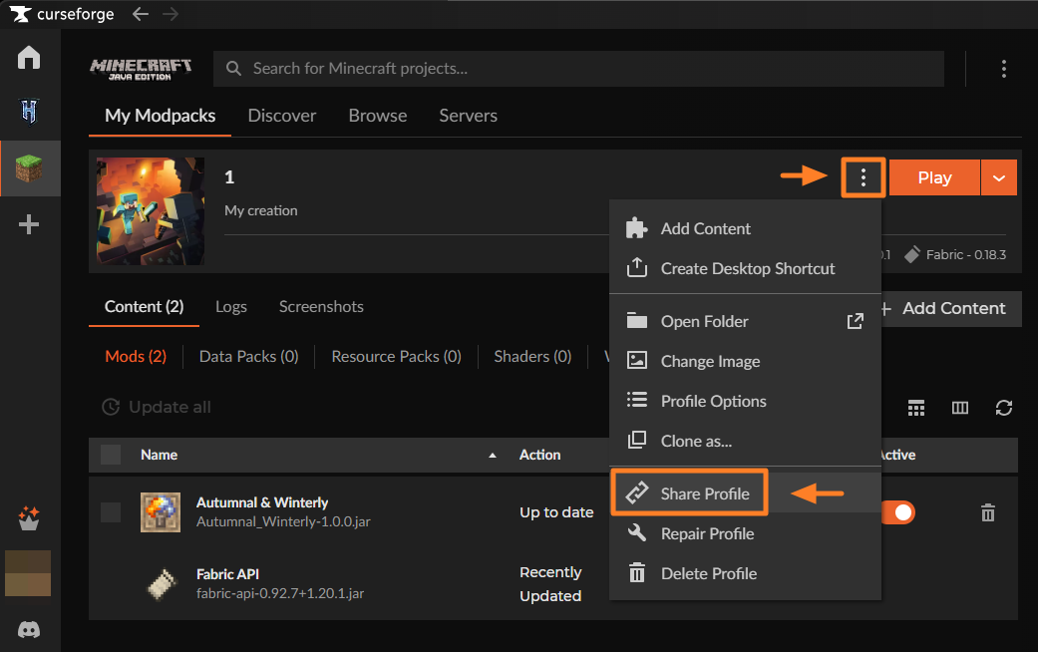Screen dimensions: 1038x652
Task: Choose Clone as... menu item
Action: pyautogui.click(x=746, y=441)
